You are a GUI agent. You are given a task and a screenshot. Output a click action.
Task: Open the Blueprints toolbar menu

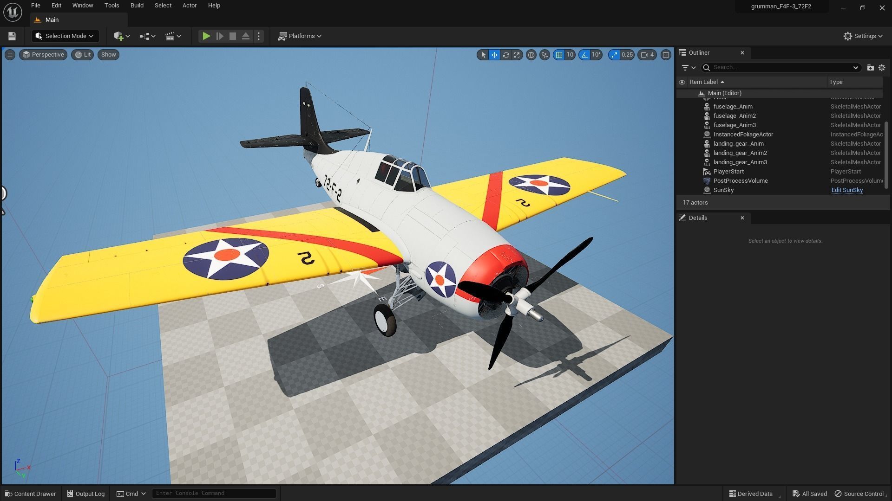coord(147,36)
